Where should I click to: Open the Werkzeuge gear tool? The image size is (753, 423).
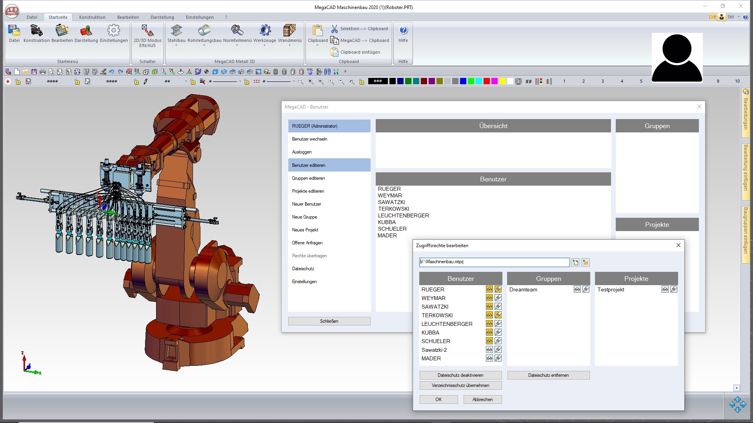coord(265,31)
